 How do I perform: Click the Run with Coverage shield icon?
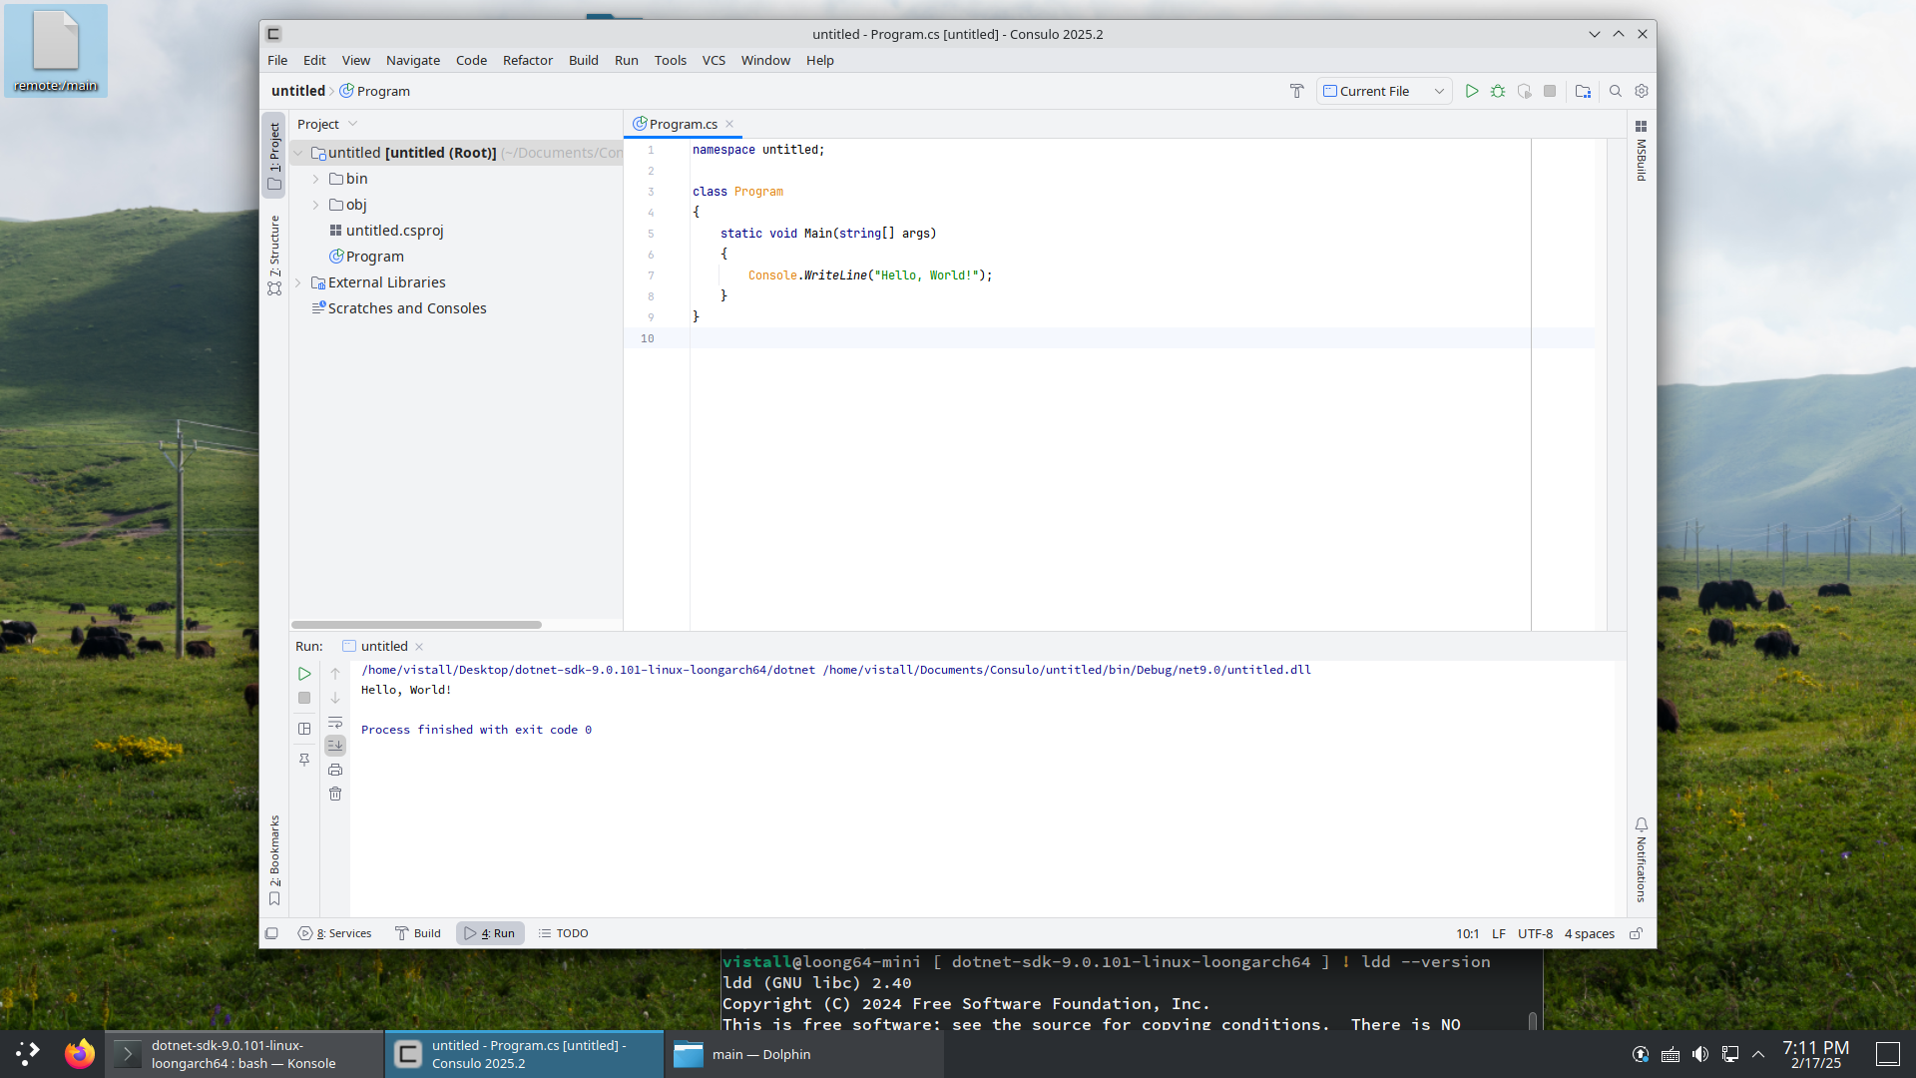click(1524, 91)
